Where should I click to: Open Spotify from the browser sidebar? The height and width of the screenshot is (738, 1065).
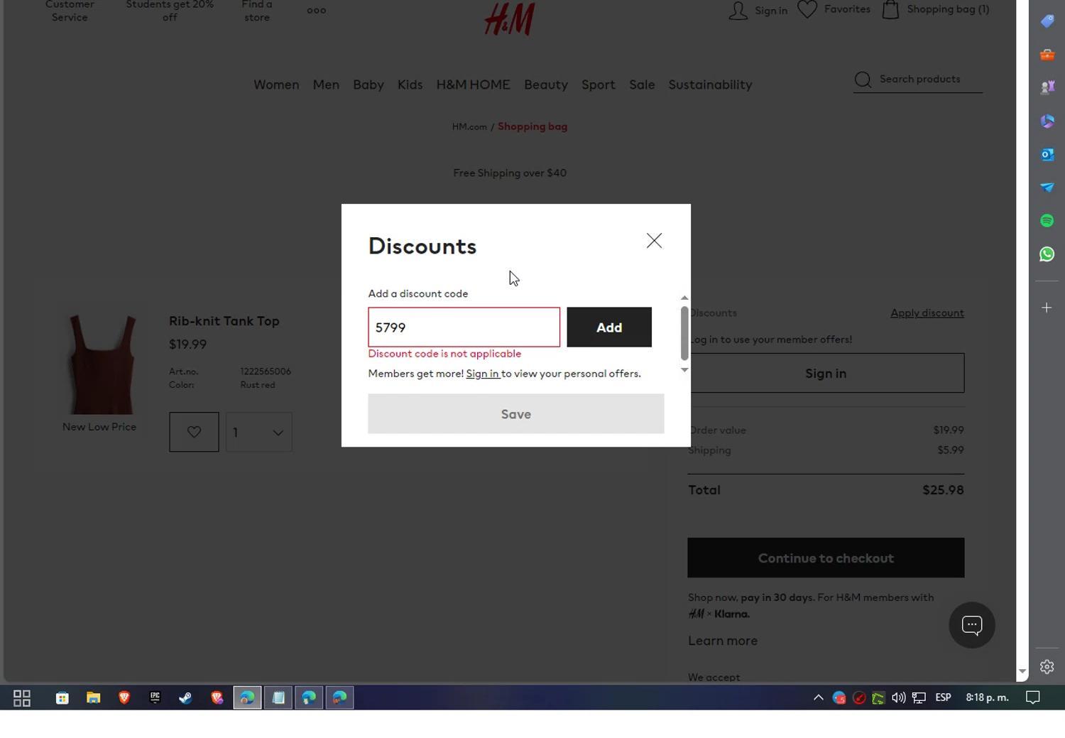point(1047,220)
